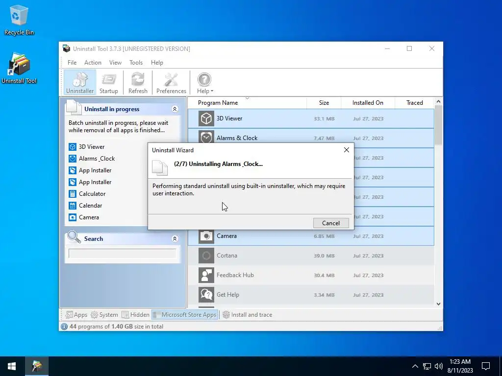The height and width of the screenshot is (376, 502).
Task: Sort by Traced column header
Action: pos(414,103)
